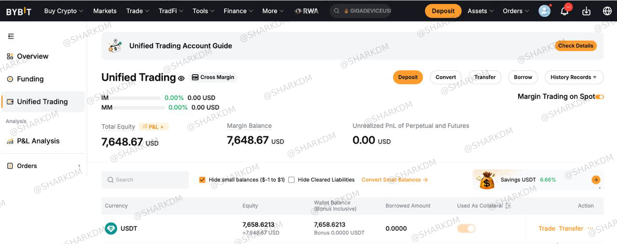Click the download app icon

[x=586, y=11]
